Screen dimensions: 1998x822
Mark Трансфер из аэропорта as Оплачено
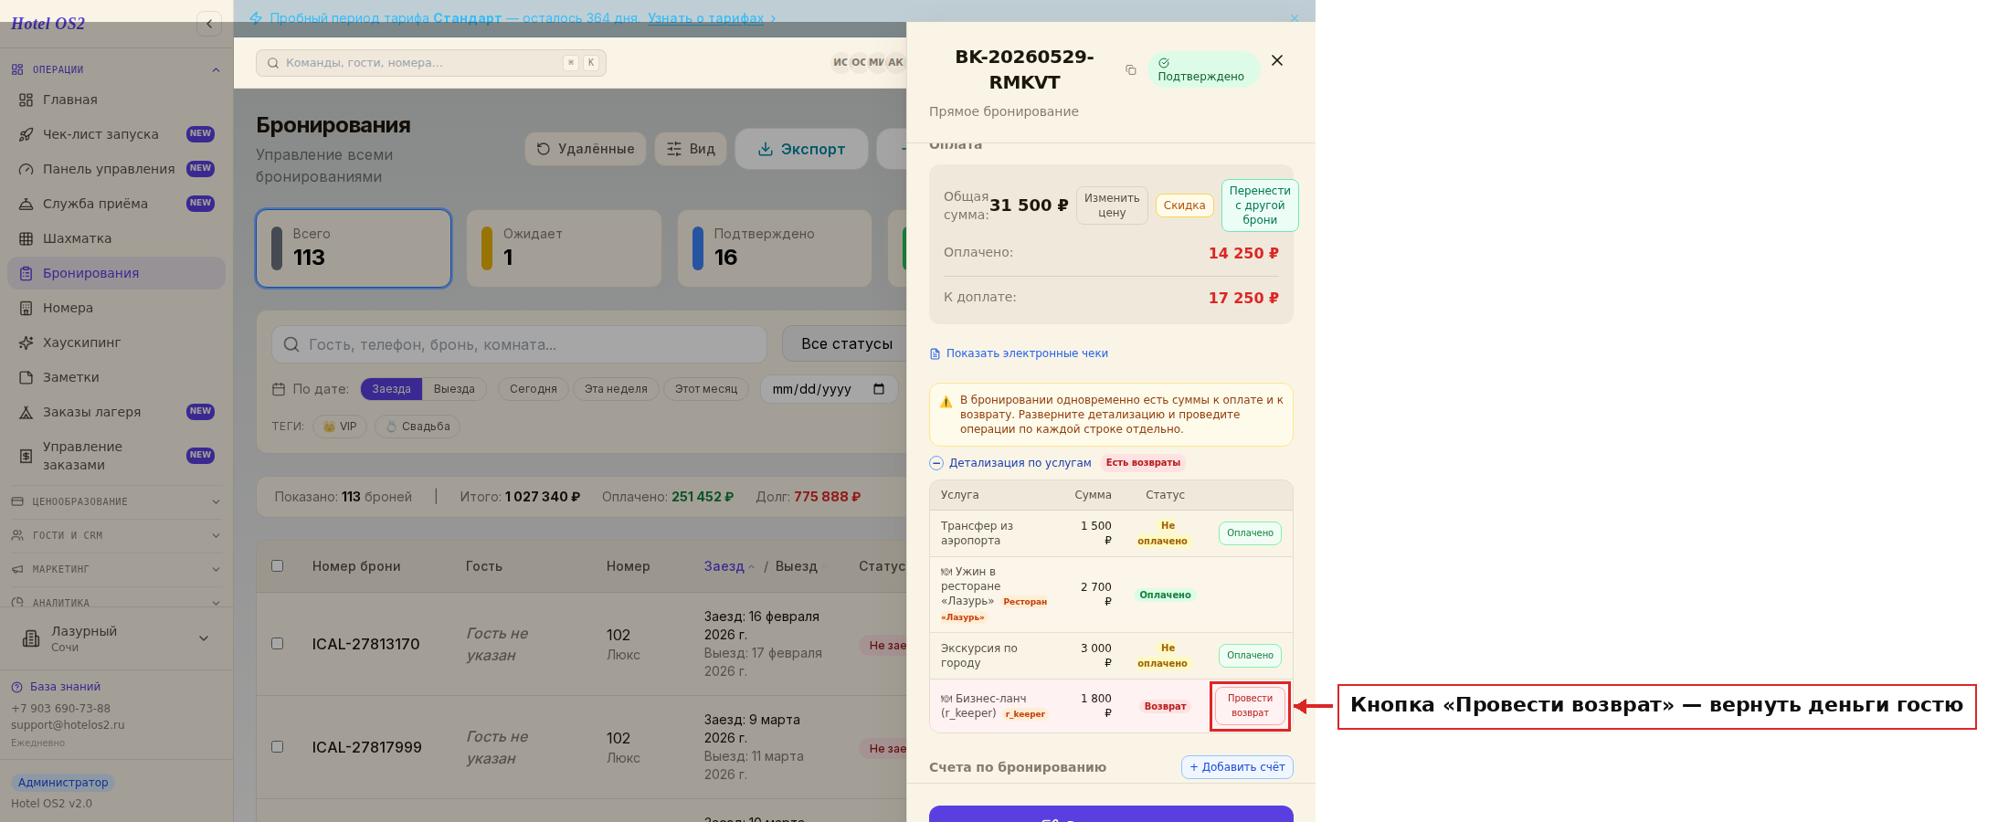[1250, 533]
